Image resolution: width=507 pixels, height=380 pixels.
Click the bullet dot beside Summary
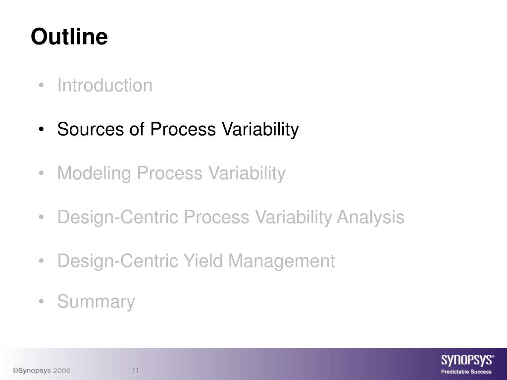[x=41, y=302]
